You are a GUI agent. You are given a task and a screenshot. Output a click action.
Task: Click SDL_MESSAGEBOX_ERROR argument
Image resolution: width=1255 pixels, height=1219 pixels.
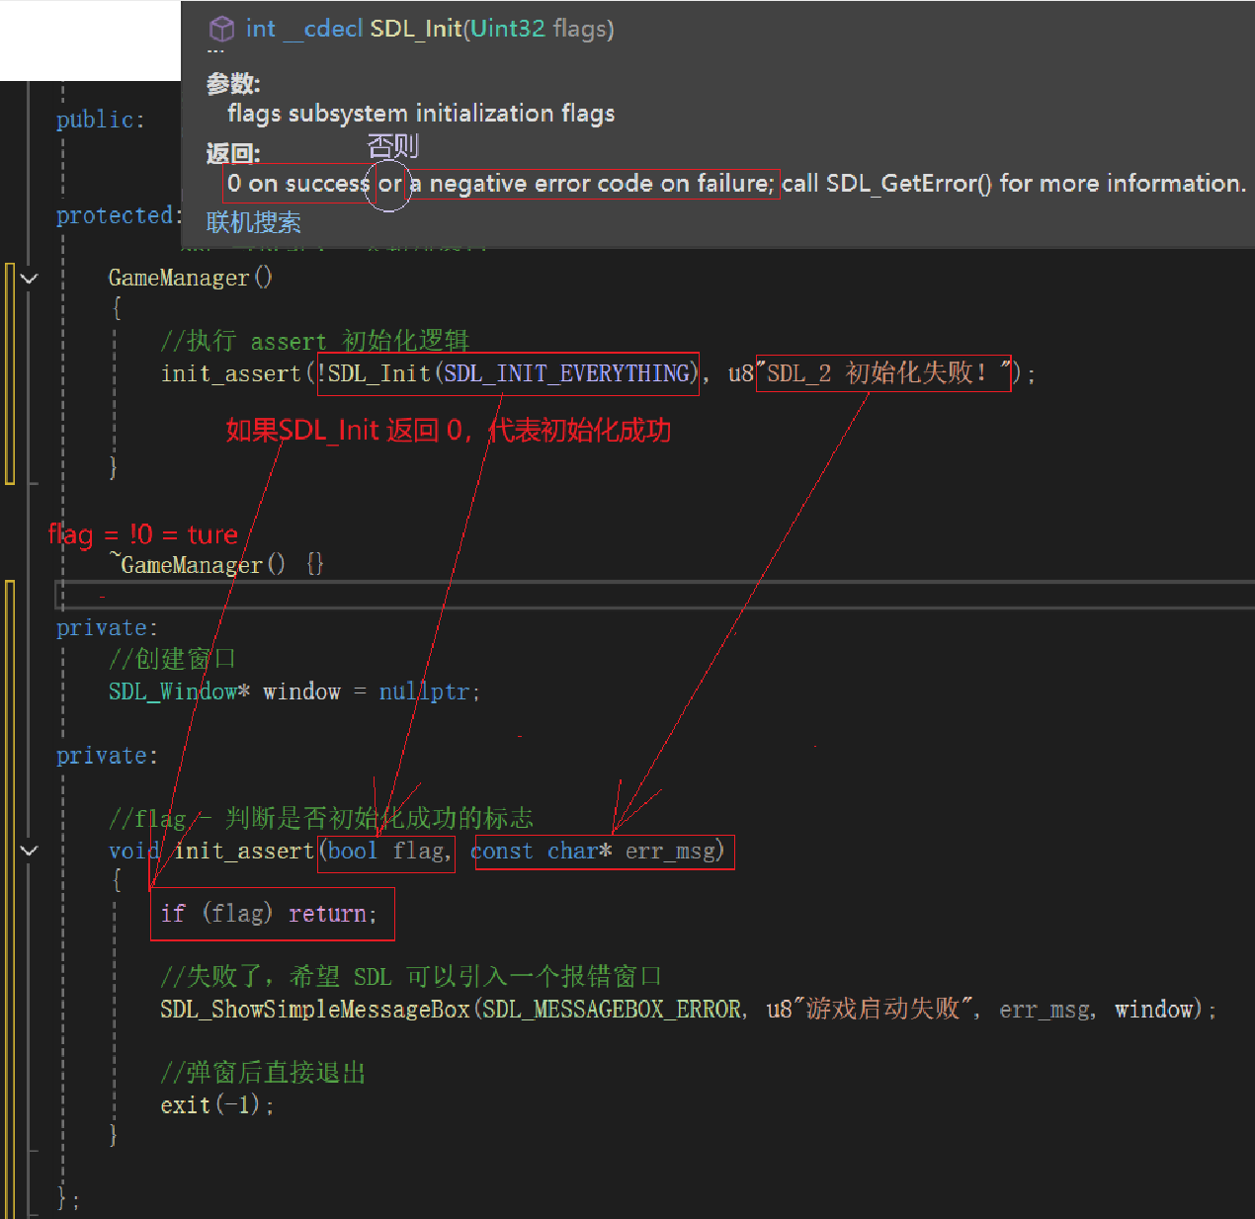pyautogui.click(x=612, y=1010)
